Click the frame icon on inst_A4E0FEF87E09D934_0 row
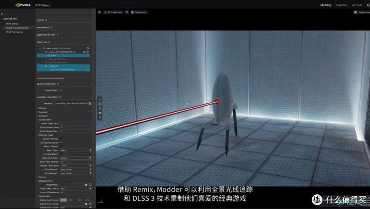The height and width of the screenshot is (209, 370). click(x=88, y=70)
